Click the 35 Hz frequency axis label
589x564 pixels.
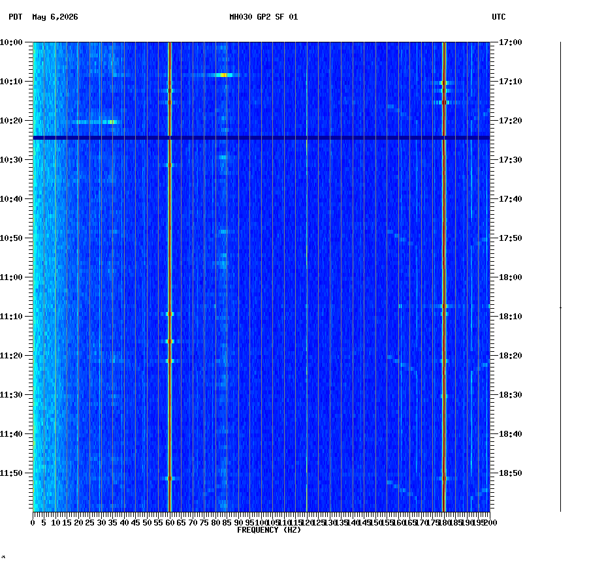(x=113, y=523)
